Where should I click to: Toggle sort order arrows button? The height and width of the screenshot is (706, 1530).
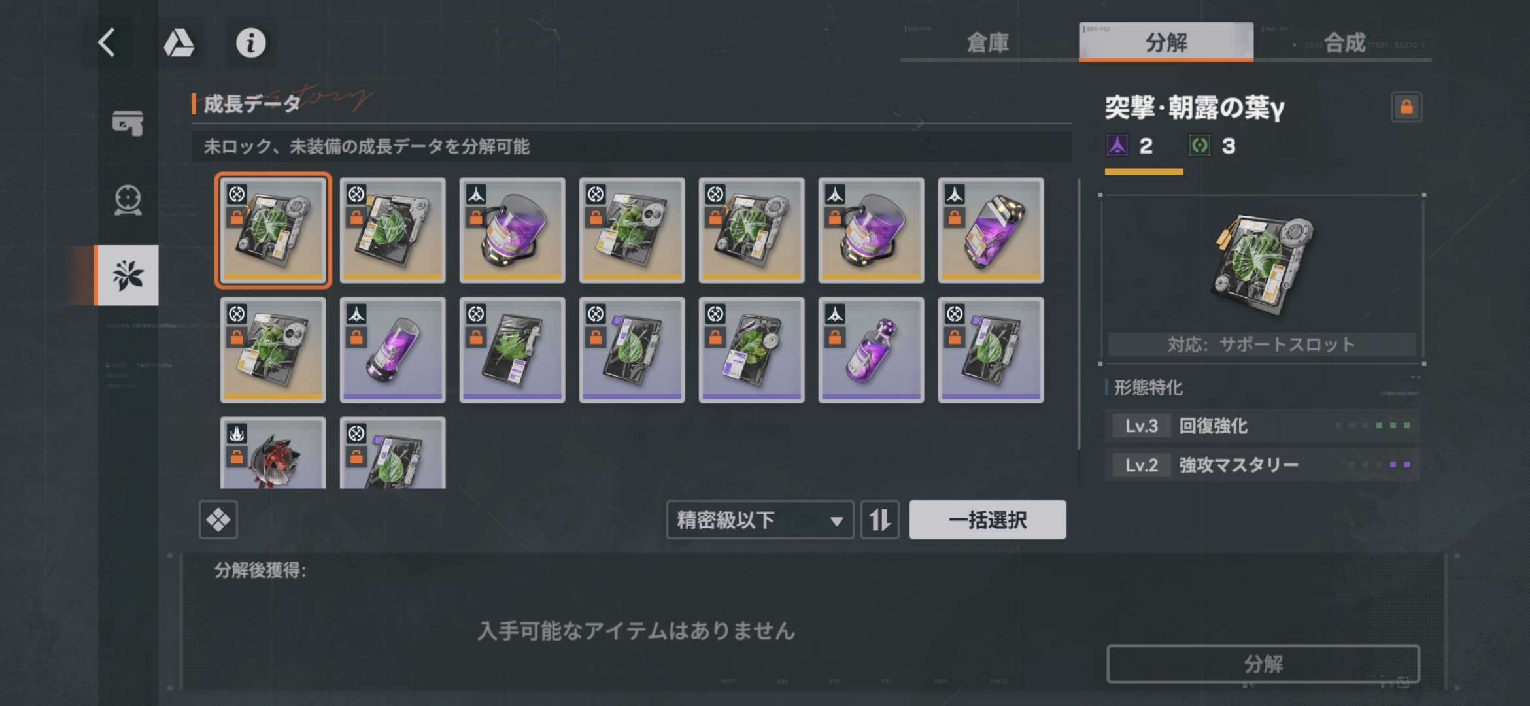pyautogui.click(x=879, y=520)
